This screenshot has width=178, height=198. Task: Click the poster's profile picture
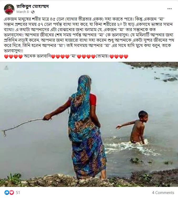9,9
